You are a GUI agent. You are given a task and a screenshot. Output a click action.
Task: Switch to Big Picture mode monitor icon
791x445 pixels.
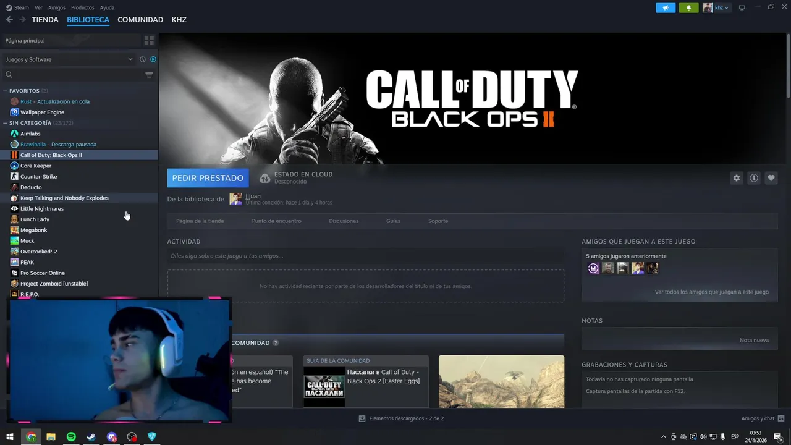click(x=742, y=7)
